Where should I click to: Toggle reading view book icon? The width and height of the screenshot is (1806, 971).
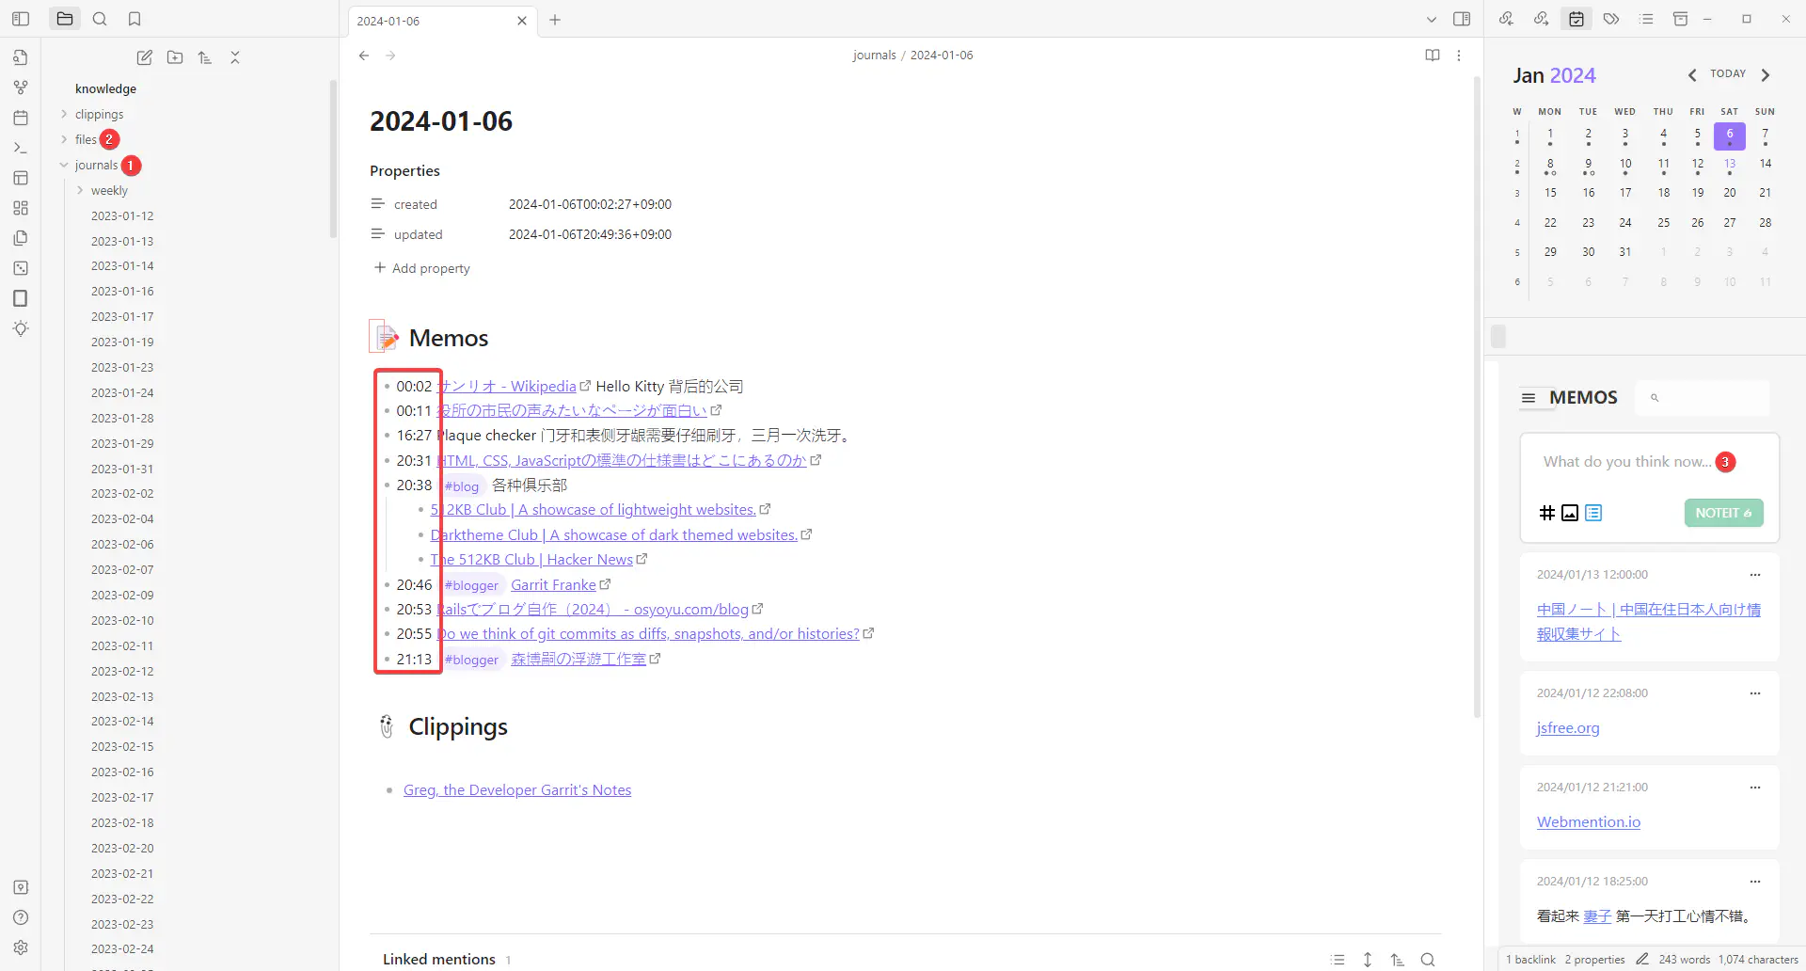[x=1432, y=56]
